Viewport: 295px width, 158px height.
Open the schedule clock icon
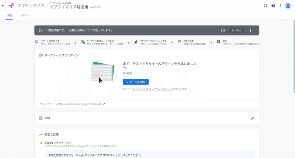click(223, 30)
